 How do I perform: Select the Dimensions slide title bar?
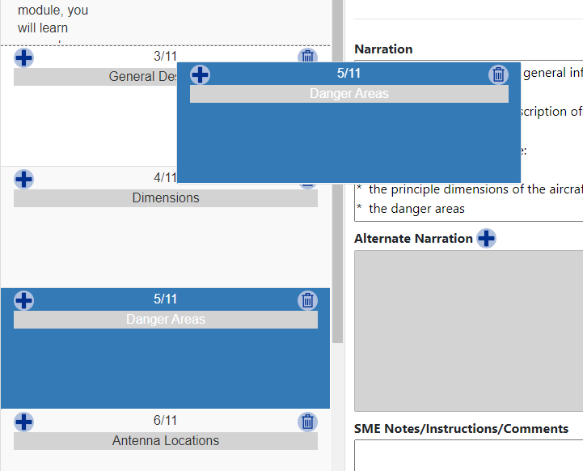point(165,198)
